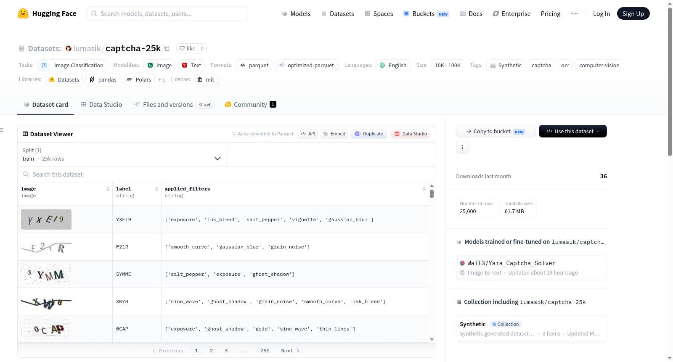Focus the Search this dataset field
673x362 pixels.
click(x=226, y=174)
